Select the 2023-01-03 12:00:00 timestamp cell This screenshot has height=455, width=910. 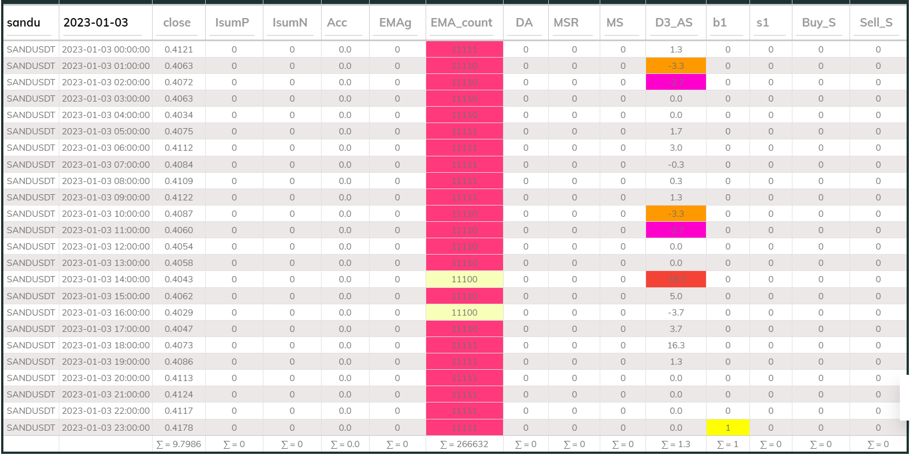106,247
